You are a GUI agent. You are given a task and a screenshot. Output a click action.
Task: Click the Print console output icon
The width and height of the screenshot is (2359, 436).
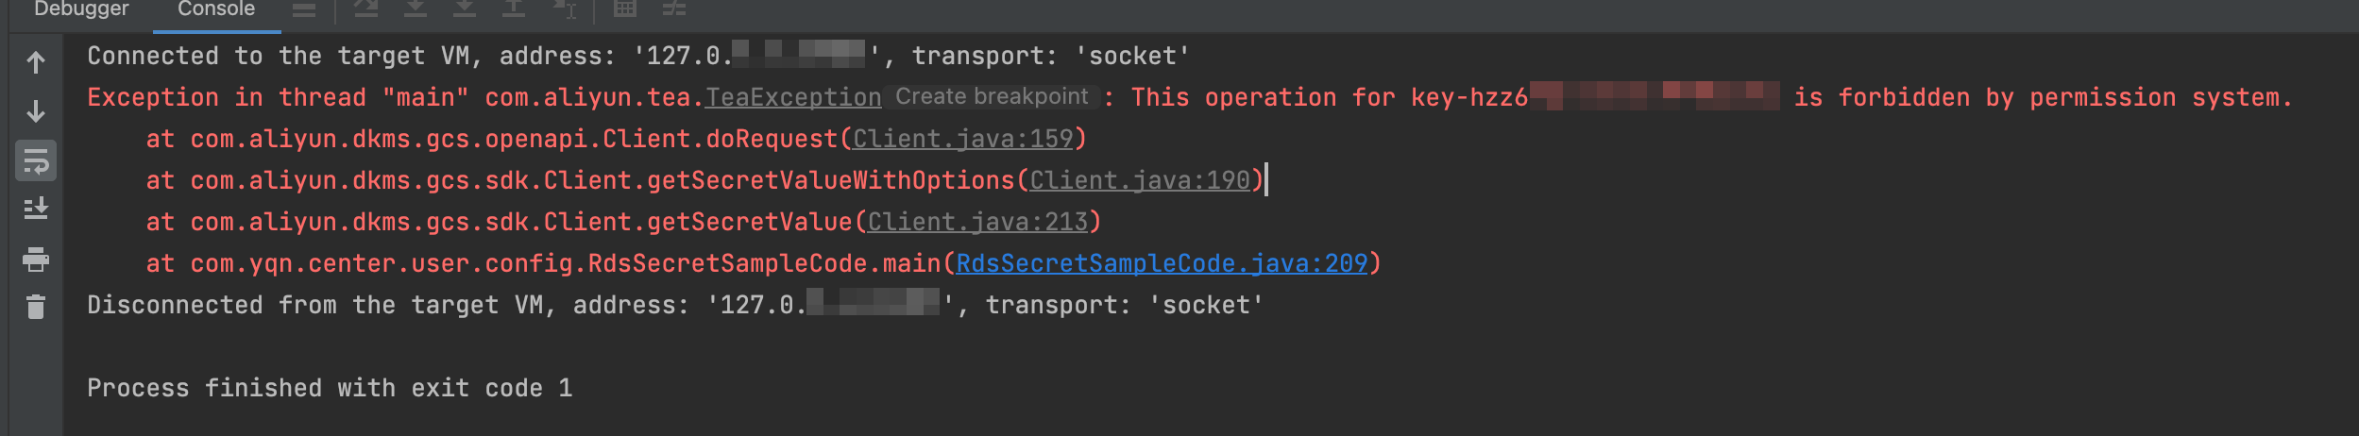coord(36,259)
